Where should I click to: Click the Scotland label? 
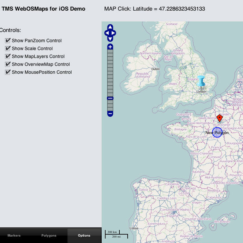click(x=172, y=24)
